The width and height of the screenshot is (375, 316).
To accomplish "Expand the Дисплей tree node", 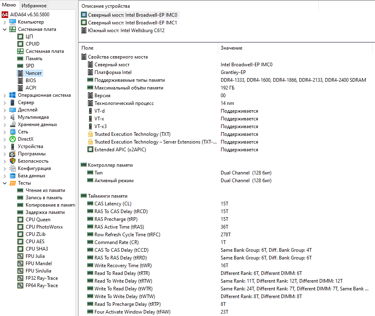I will 4,110.
